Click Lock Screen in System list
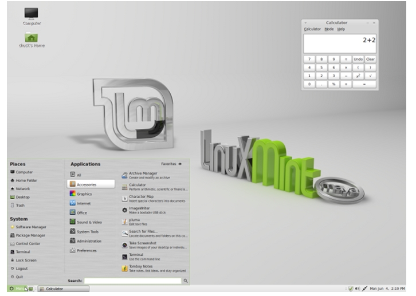Image resolution: width=416 pixels, height=296 pixels. click(23, 260)
